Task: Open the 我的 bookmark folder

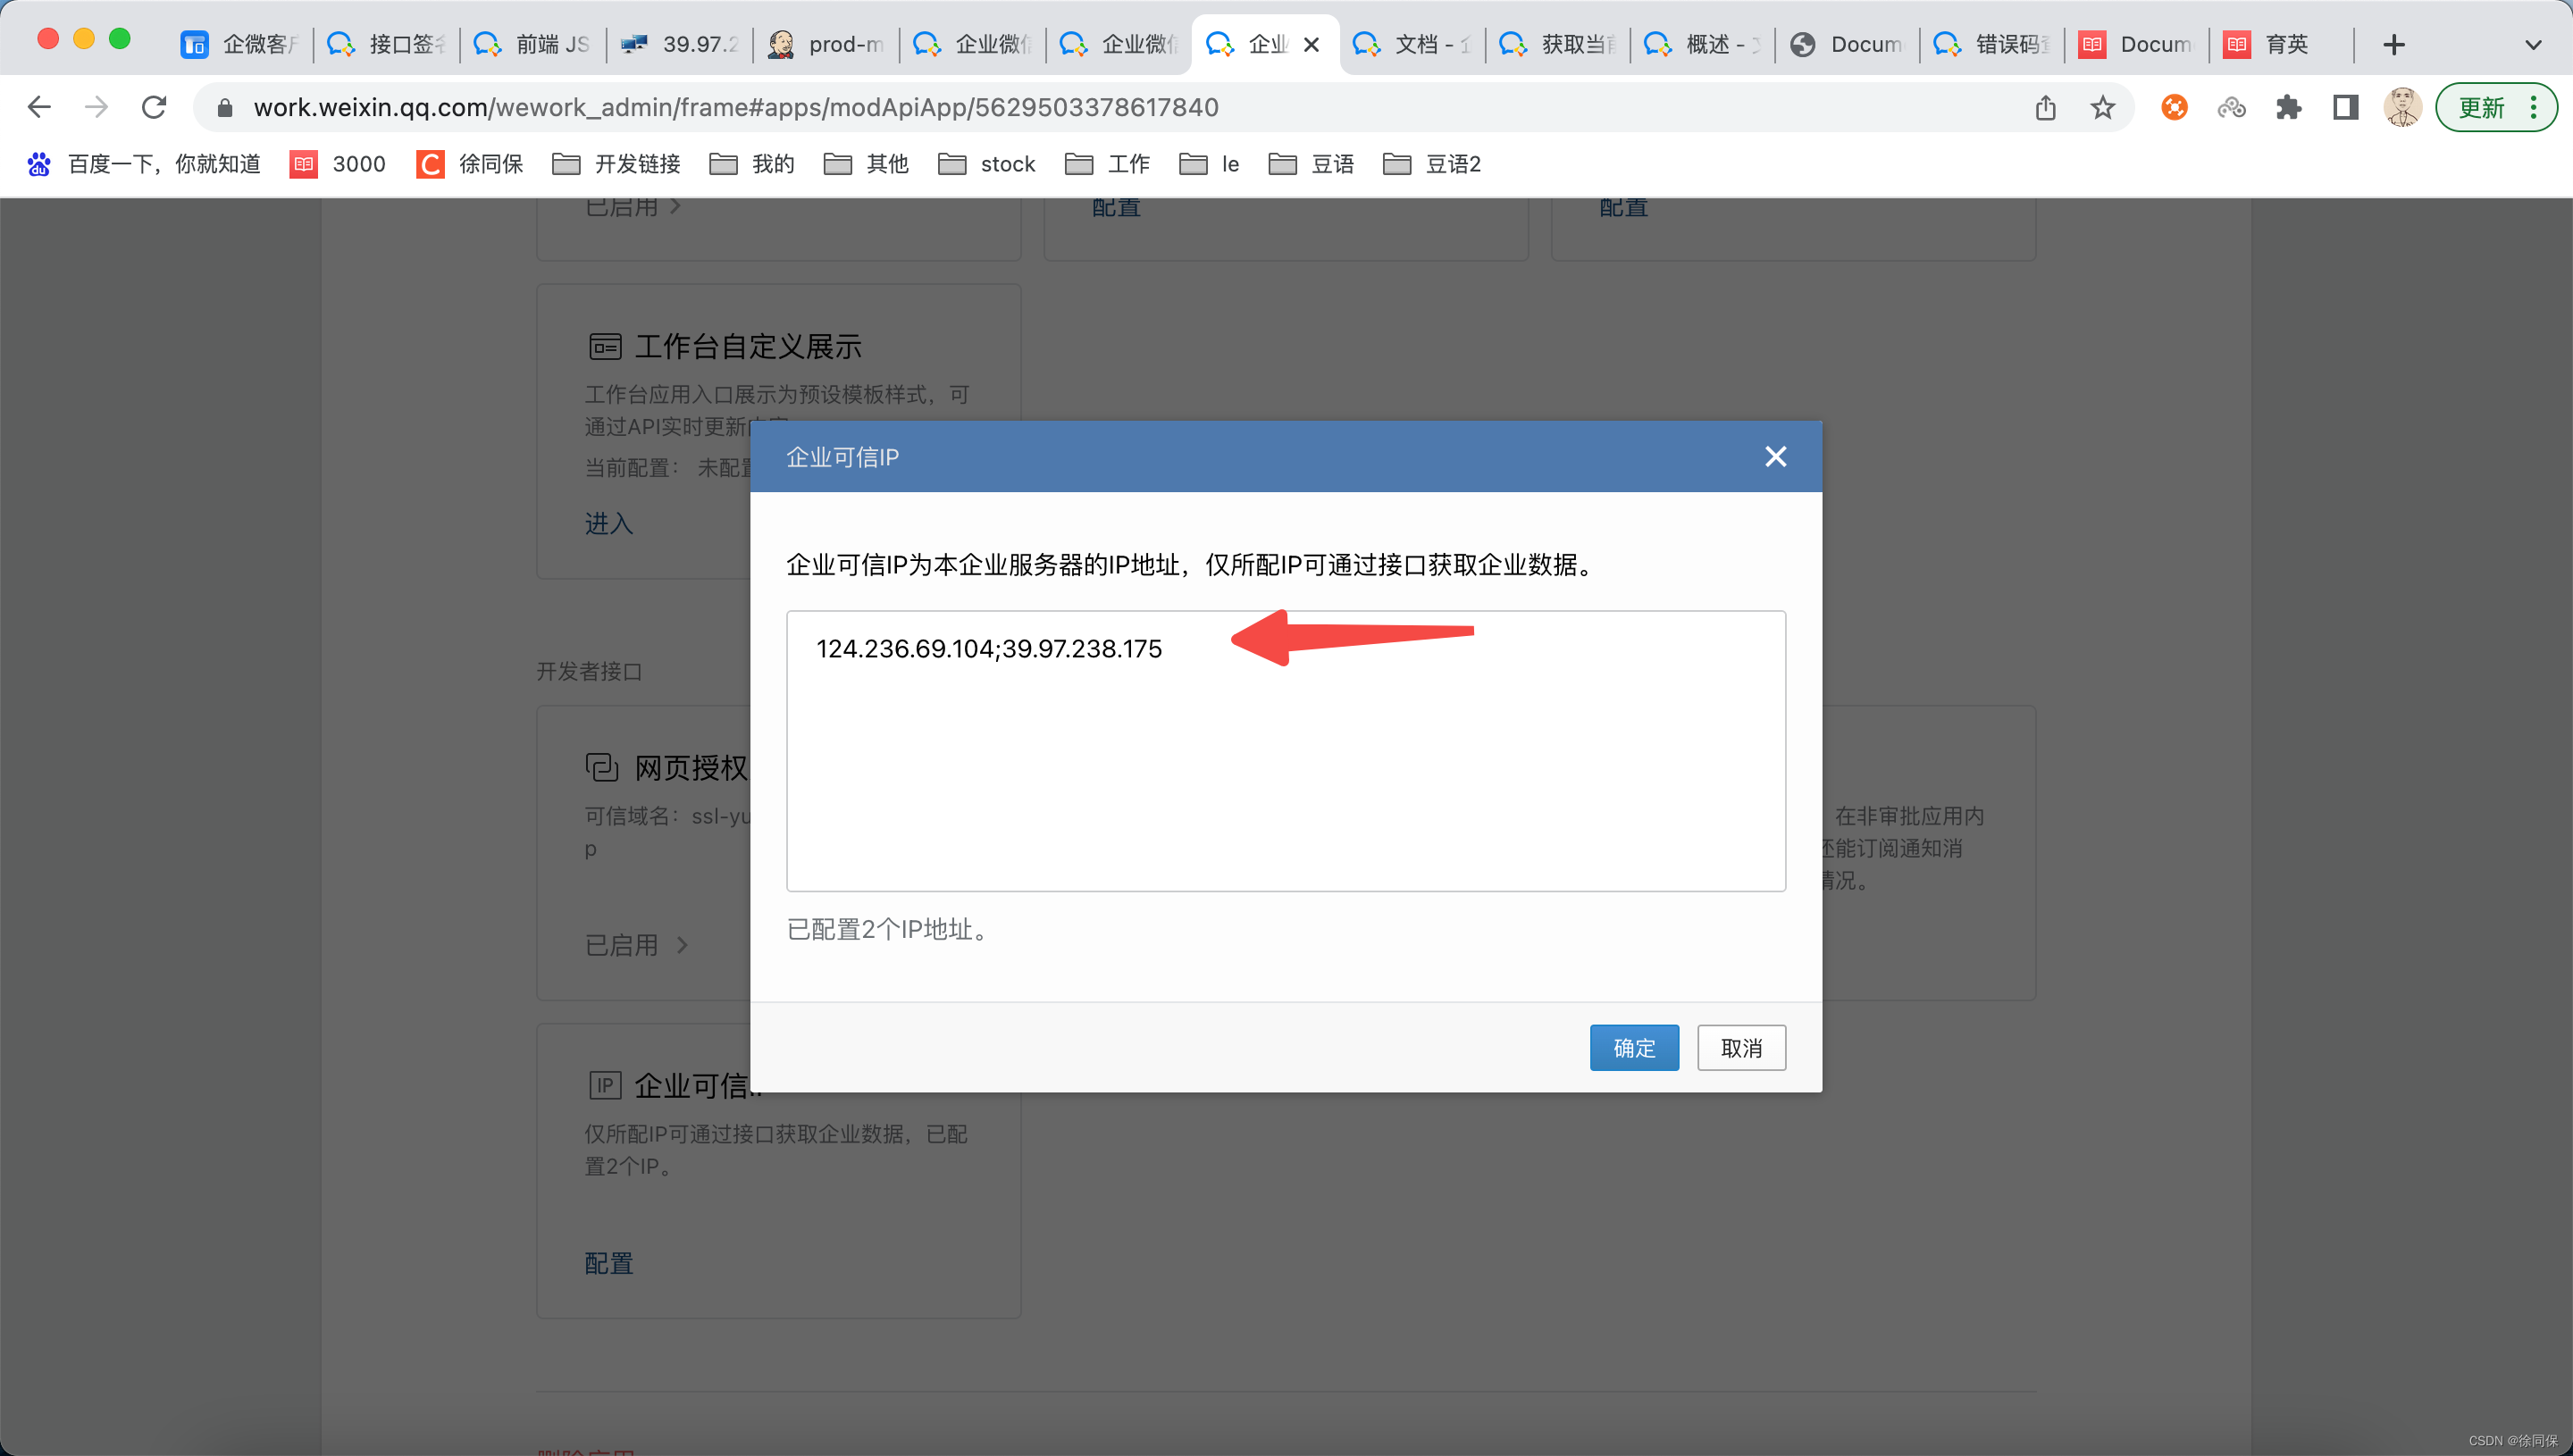Action: tap(752, 164)
